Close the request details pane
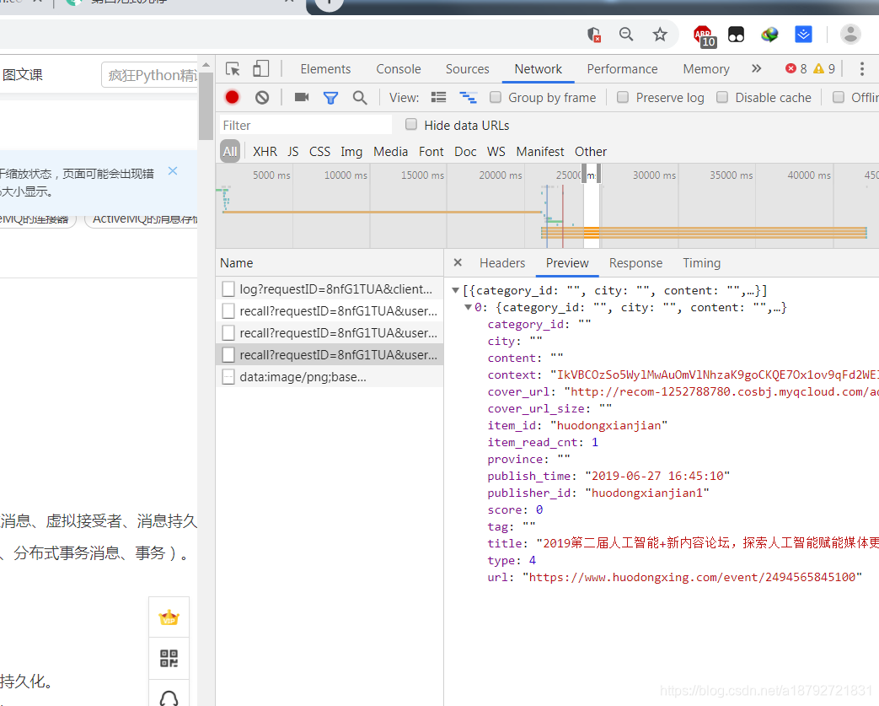Image resolution: width=879 pixels, height=706 pixels. click(x=458, y=262)
